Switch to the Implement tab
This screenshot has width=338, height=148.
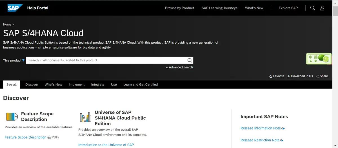77,84
